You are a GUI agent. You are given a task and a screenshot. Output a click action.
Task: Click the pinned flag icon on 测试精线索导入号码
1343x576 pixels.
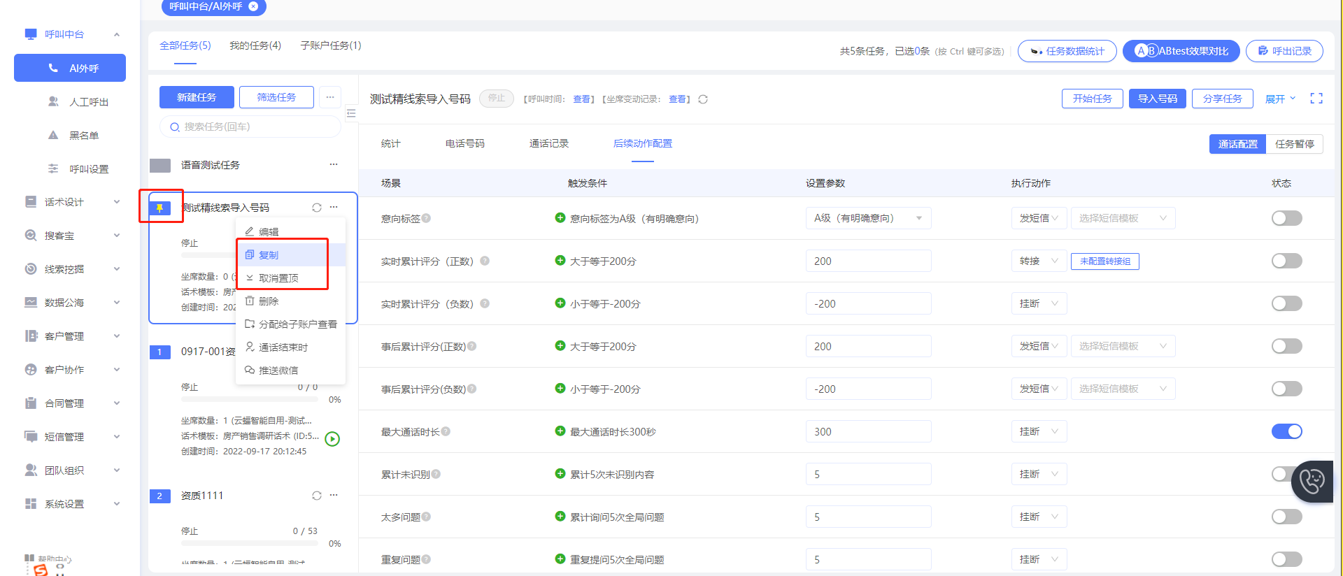(160, 208)
